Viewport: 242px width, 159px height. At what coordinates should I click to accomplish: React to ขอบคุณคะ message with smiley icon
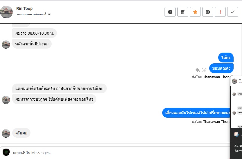204,70
